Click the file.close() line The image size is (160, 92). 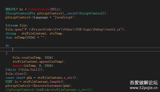pyautogui.click(x=17, y=74)
